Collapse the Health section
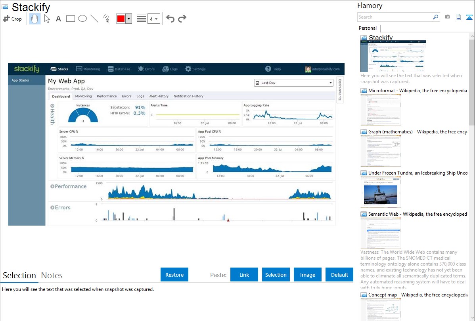 (52, 106)
